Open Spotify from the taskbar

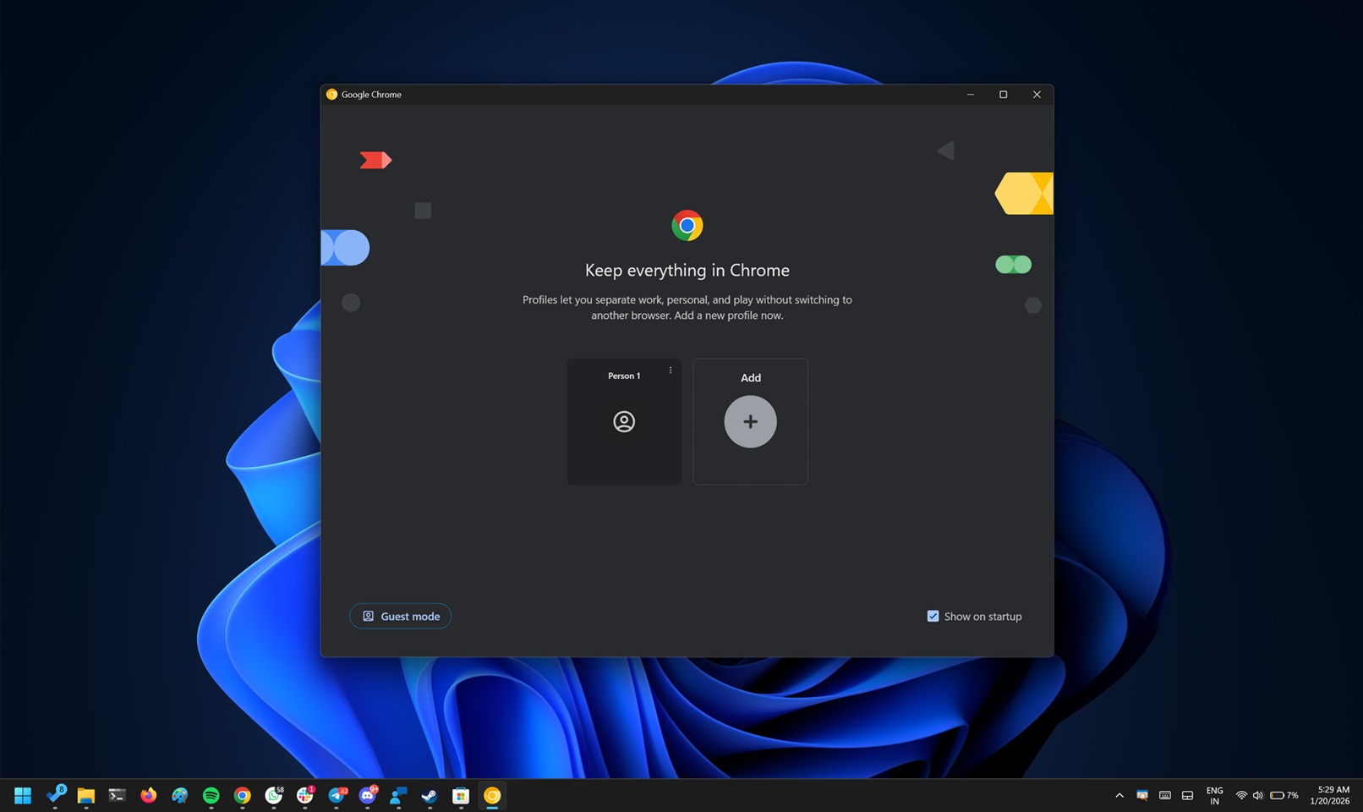(x=211, y=795)
